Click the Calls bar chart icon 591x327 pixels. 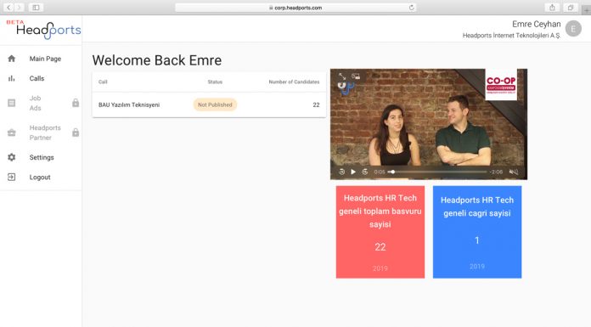point(12,78)
